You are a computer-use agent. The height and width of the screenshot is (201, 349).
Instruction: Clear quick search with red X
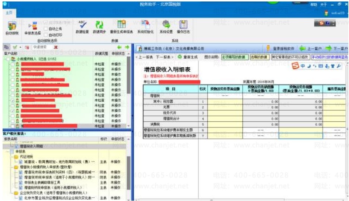coord(55,47)
